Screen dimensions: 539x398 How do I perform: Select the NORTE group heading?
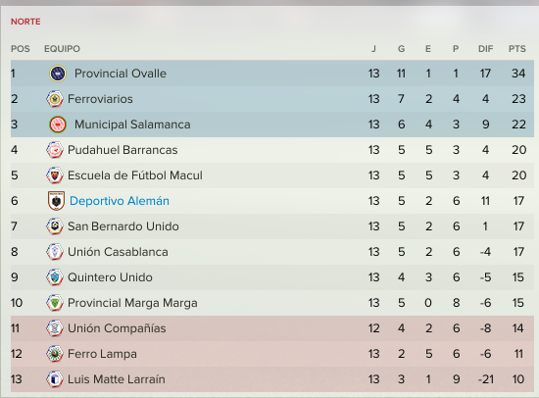click(25, 22)
